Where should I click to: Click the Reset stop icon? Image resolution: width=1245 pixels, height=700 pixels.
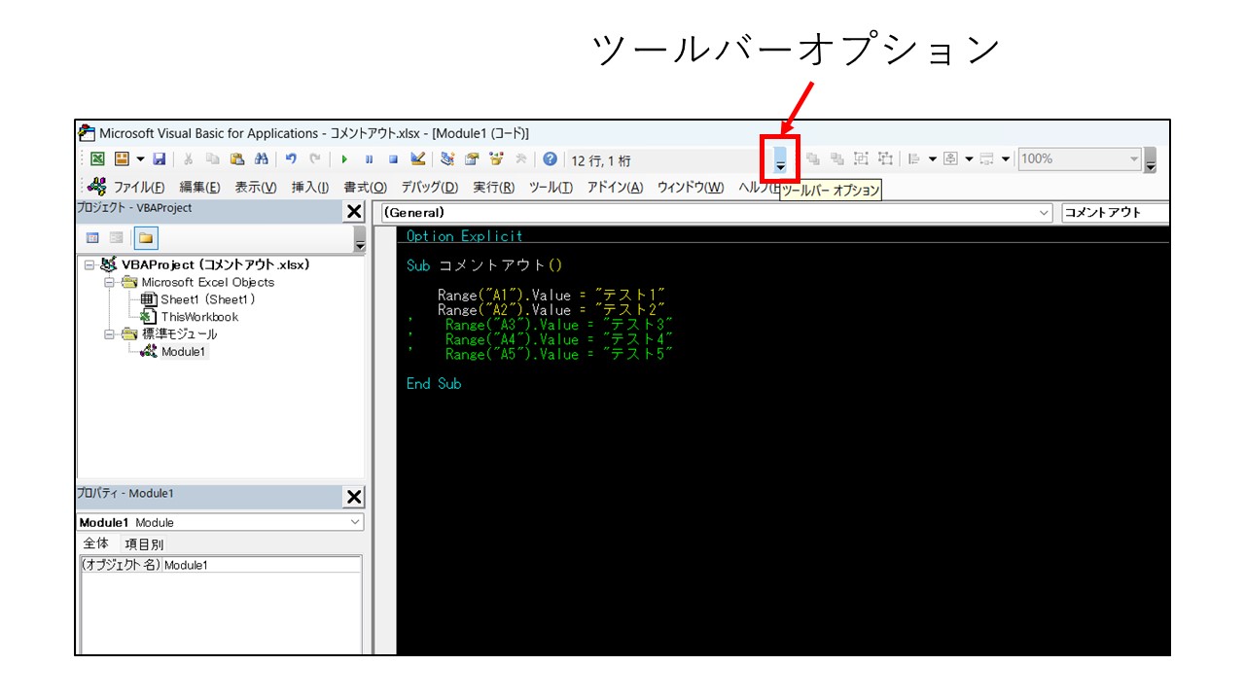pyautogui.click(x=393, y=159)
